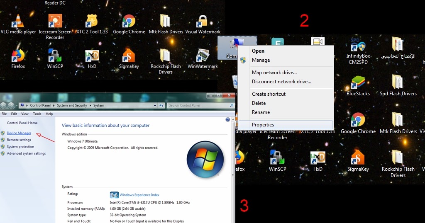Click the back arrow in System window

[x=3, y=105]
